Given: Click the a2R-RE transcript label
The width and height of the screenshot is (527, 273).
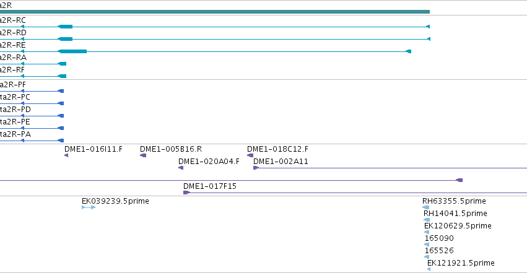Looking at the screenshot, I should (x=13, y=45).
